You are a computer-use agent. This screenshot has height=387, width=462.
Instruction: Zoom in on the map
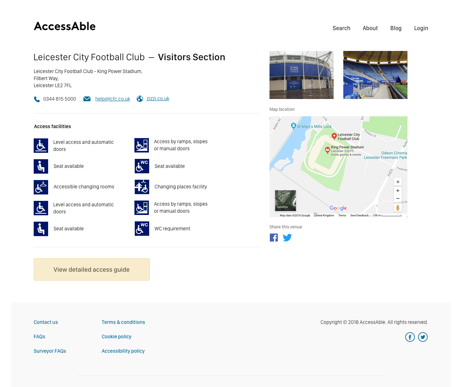tap(398, 191)
